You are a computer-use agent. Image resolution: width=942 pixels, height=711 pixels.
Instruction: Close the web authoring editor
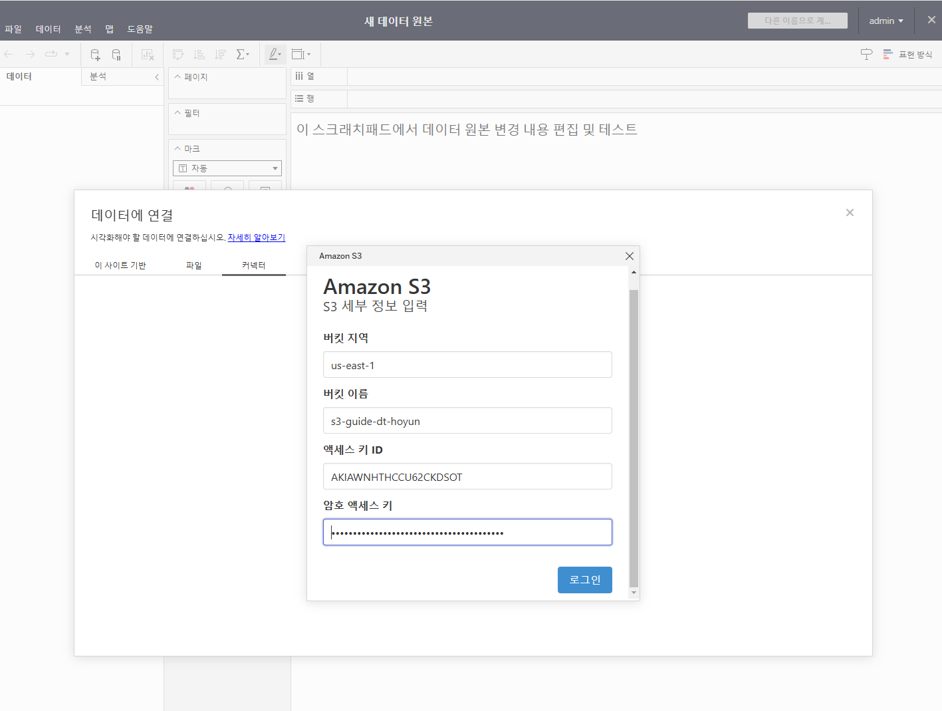(x=931, y=20)
